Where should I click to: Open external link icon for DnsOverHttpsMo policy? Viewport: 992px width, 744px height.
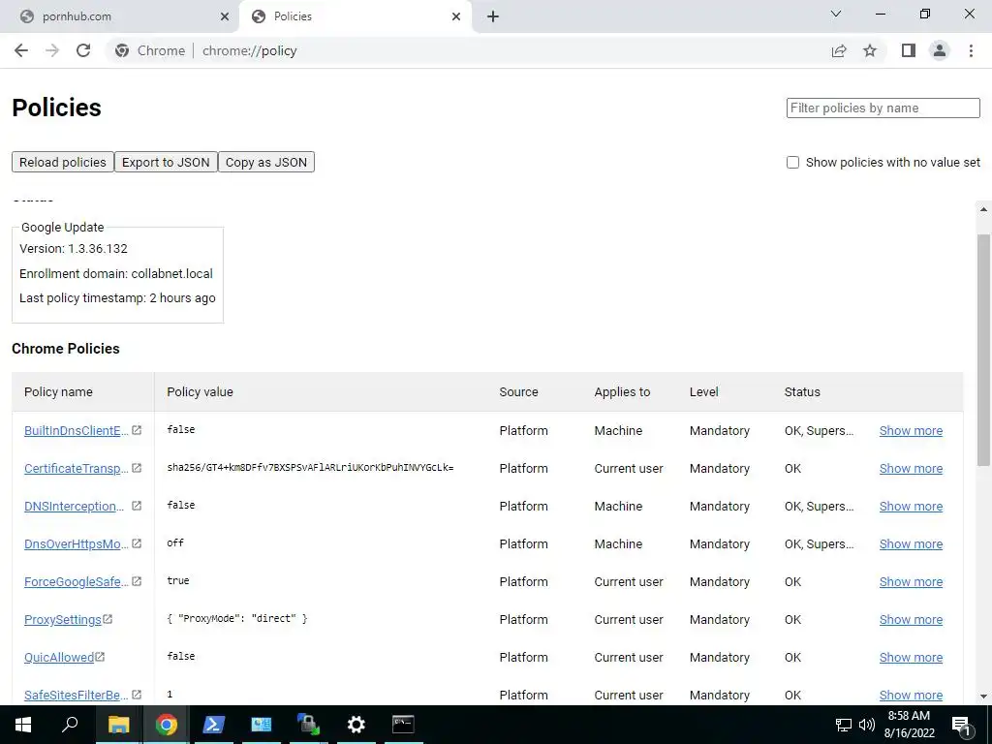(136, 543)
